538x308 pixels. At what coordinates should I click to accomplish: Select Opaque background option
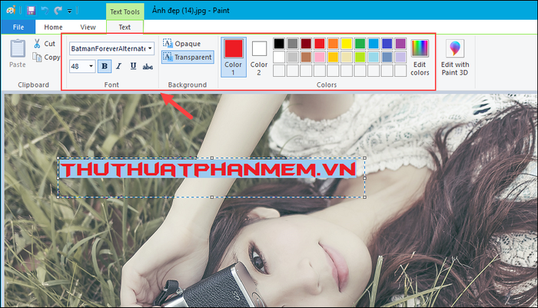(181, 44)
